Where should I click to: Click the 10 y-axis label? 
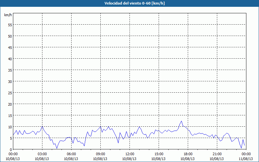pos(10,127)
